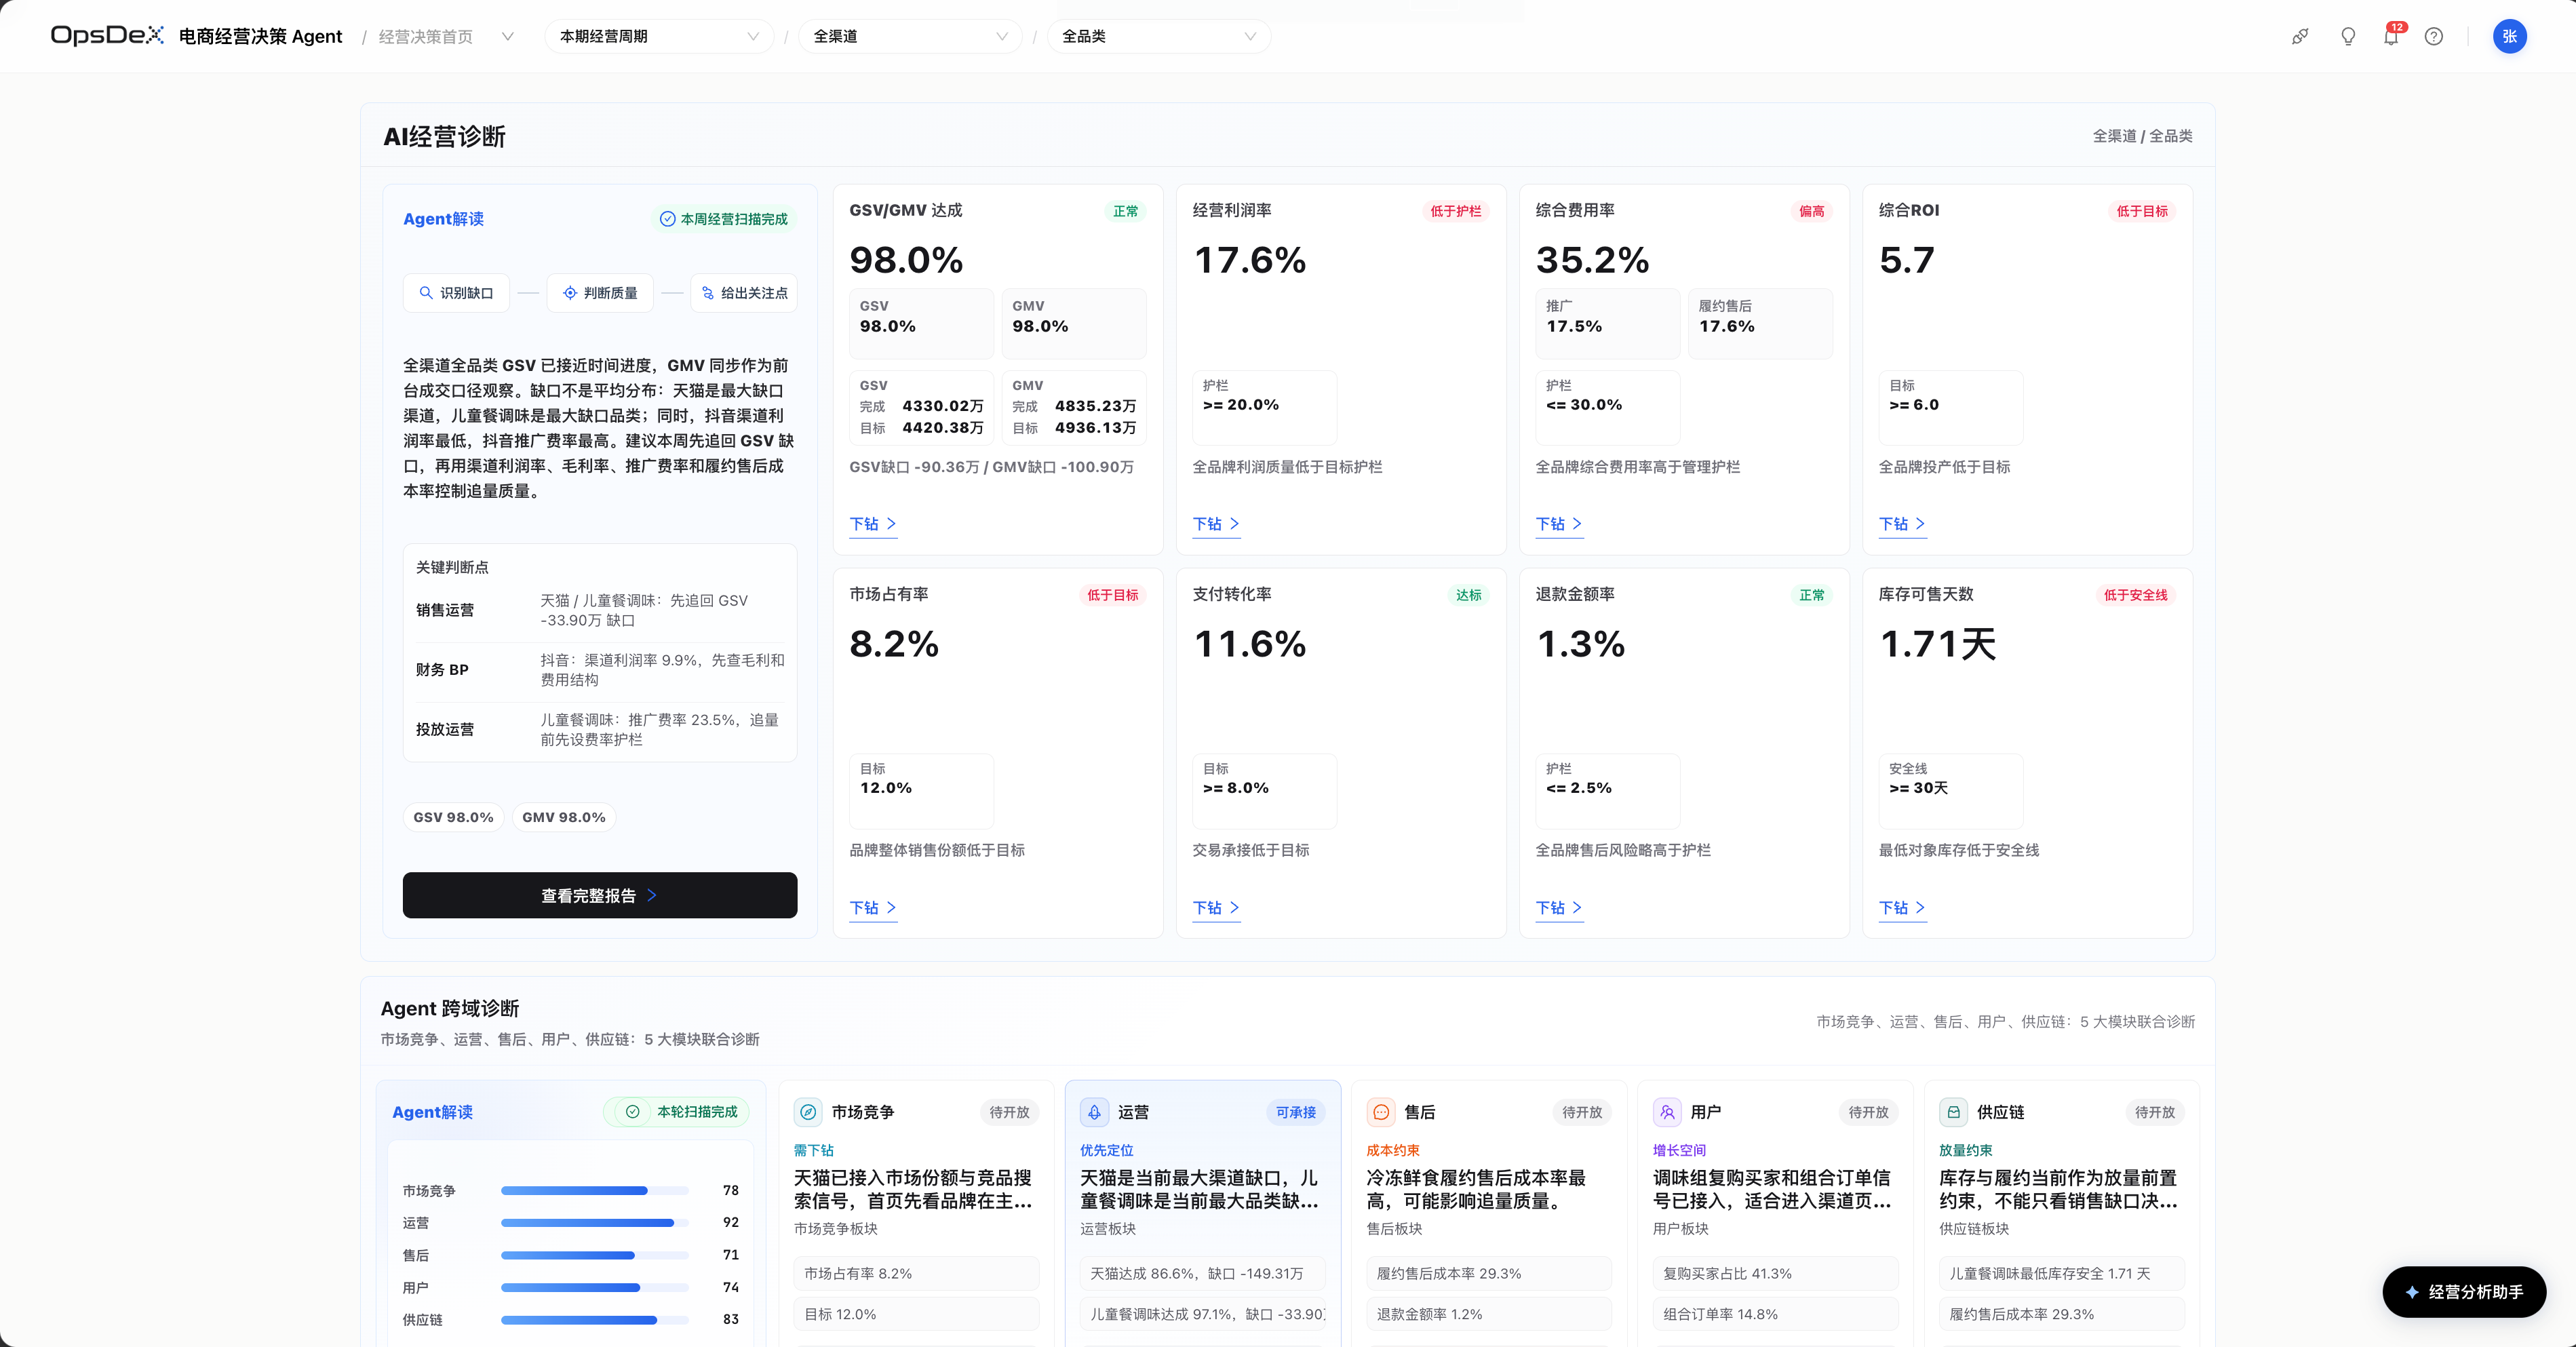Viewport: 2576px width, 1347px height.
Task: Click the target icon in 判断质量 step
Action: 570,292
